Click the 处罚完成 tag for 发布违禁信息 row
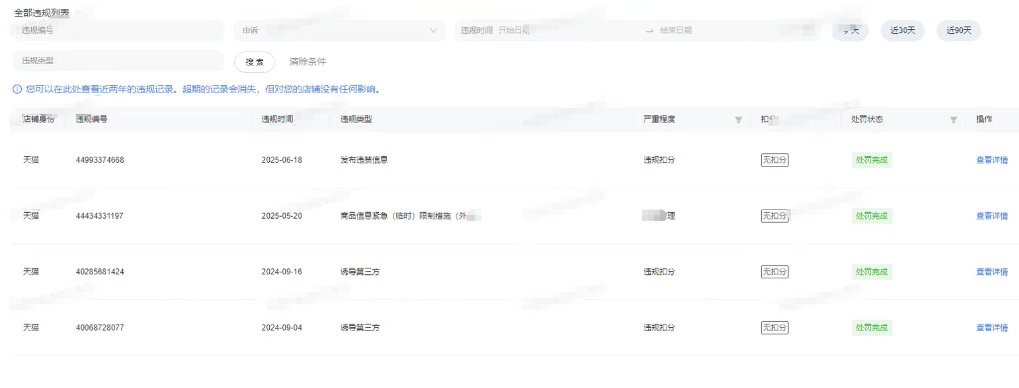 click(872, 160)
